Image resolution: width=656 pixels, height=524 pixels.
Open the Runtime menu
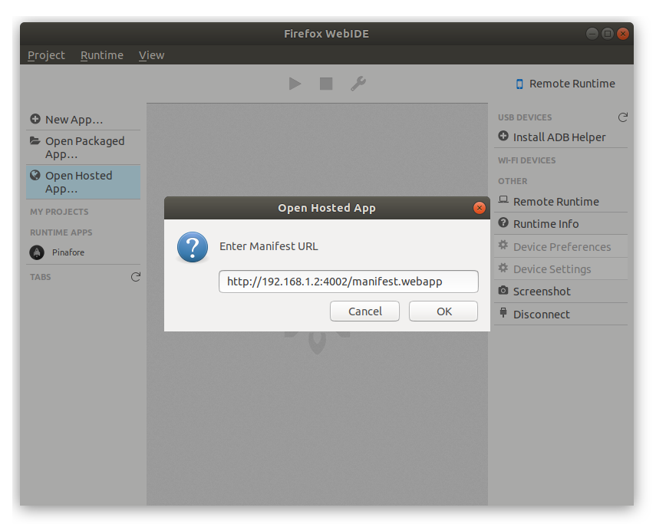[x=101, y=55]
